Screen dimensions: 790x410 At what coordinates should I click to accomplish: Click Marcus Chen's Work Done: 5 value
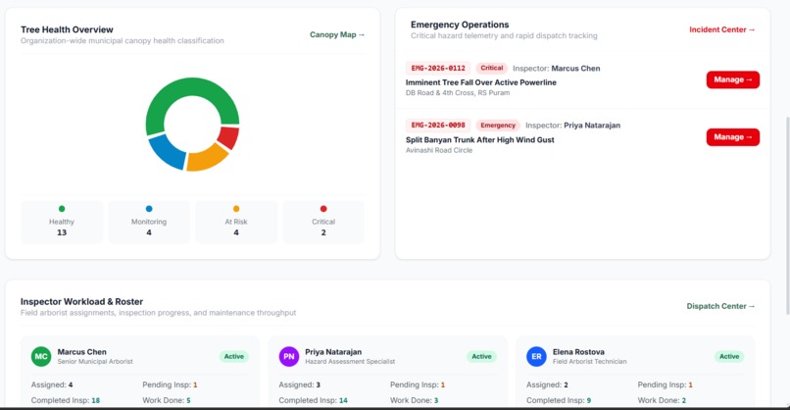pos(188,400)
